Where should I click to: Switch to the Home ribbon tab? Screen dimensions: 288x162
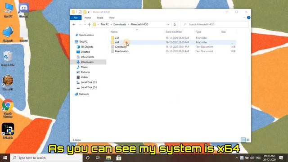(88, 18)
